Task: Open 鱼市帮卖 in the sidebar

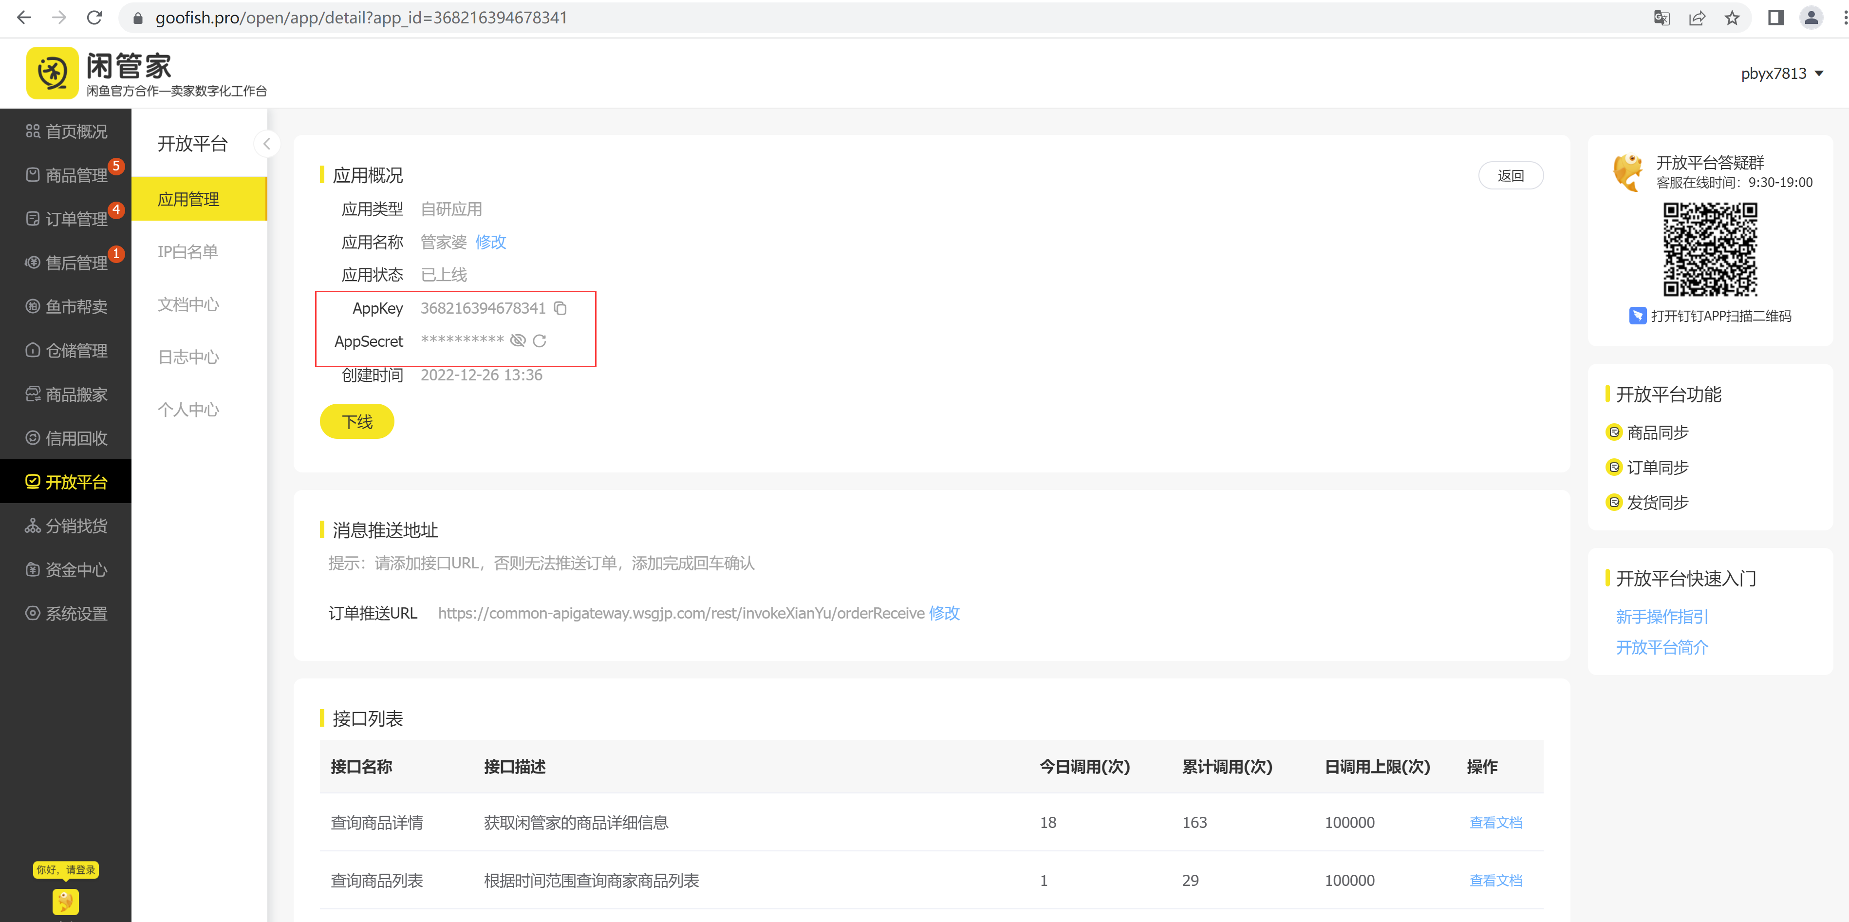Action: point(65,307)
